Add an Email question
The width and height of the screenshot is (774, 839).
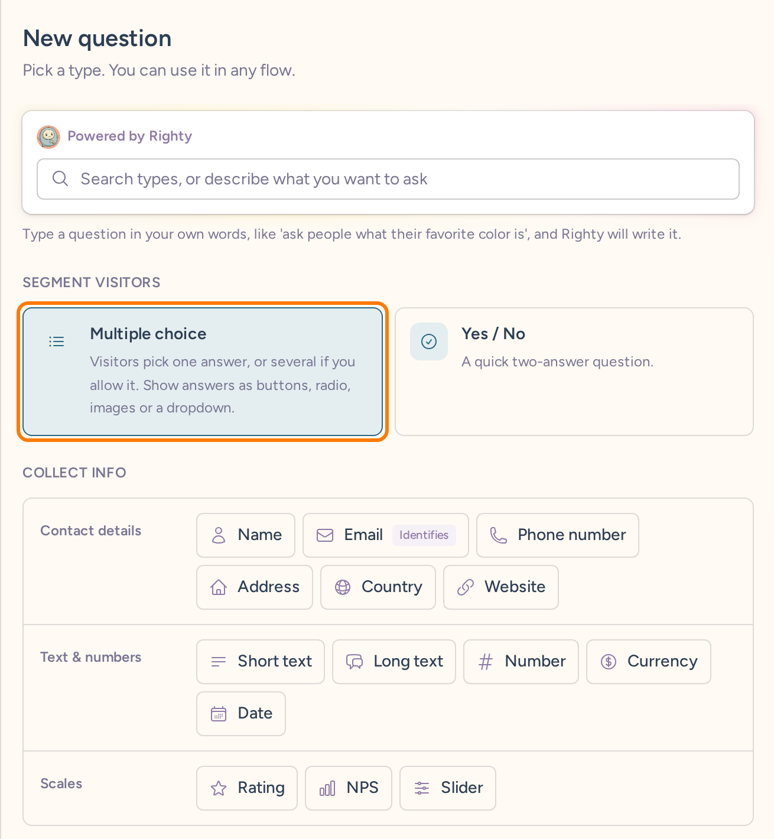click(x=386, y=535)
